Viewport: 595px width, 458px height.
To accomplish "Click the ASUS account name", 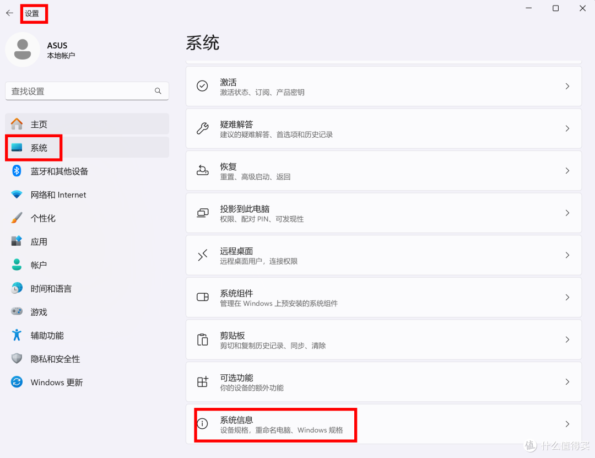I will (x=57, y=45).
